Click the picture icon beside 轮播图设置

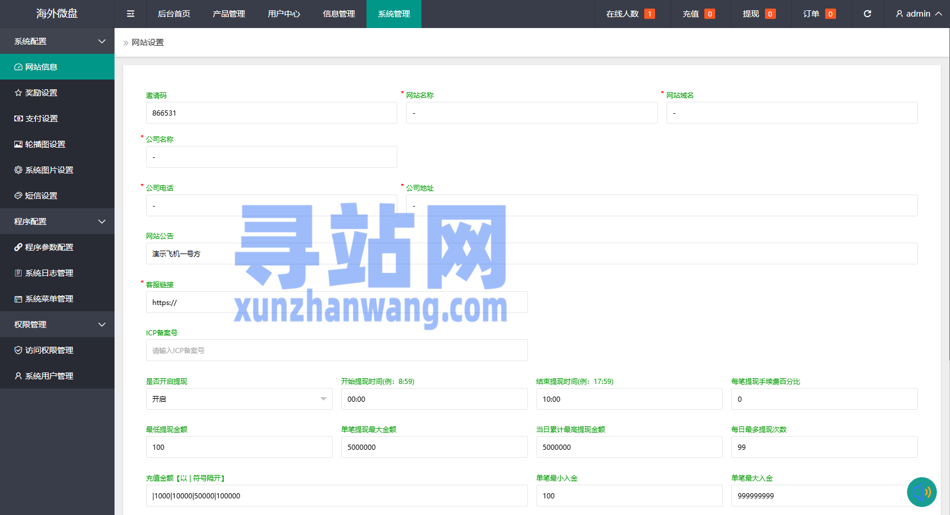pos(18,144)
